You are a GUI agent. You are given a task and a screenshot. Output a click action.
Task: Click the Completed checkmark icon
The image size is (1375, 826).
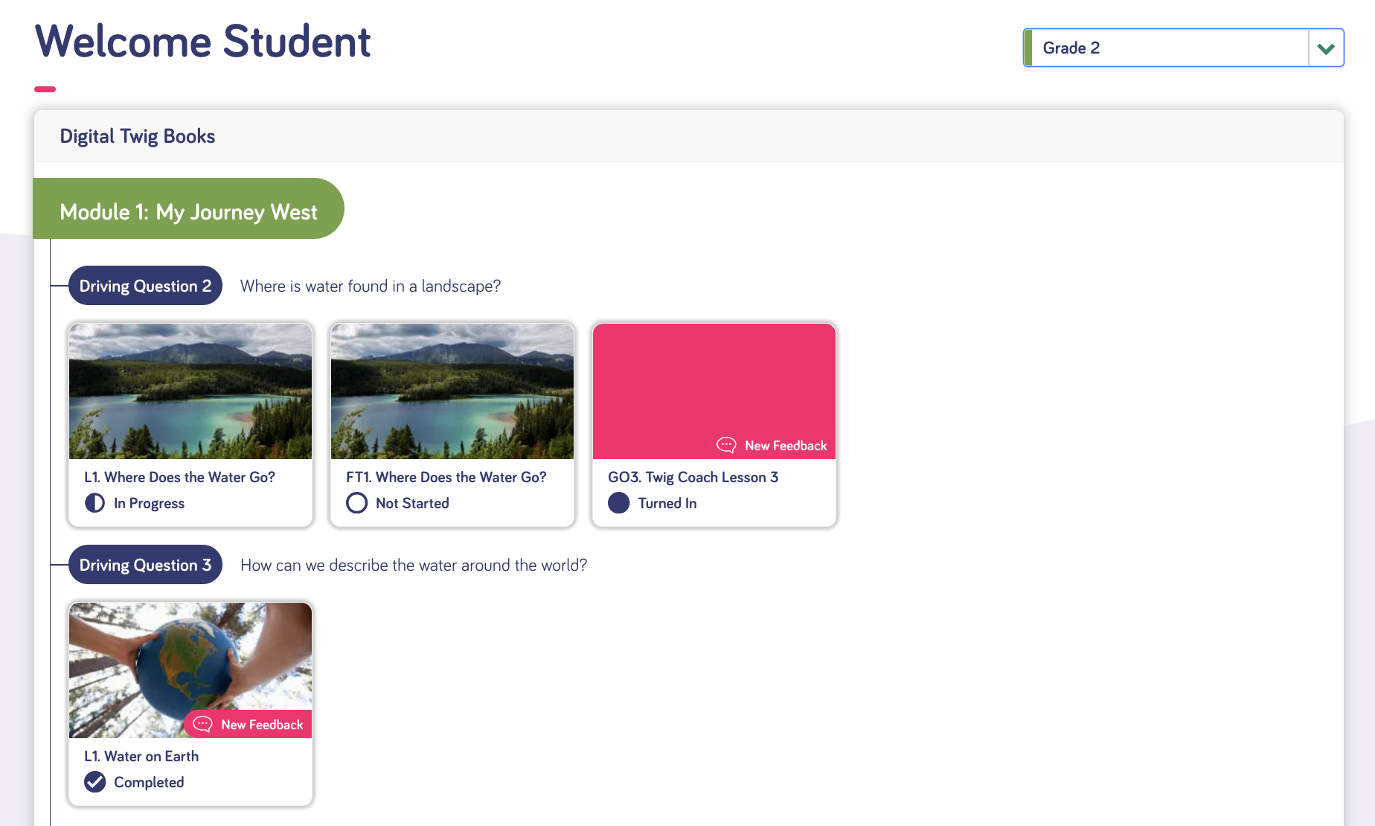(x=94, y=782)
